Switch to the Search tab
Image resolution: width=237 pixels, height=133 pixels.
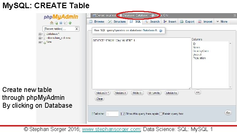click(x=152, y=22)
